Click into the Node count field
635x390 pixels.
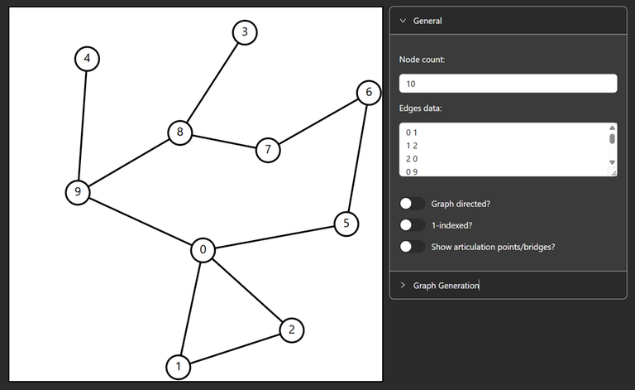point(508,84)
